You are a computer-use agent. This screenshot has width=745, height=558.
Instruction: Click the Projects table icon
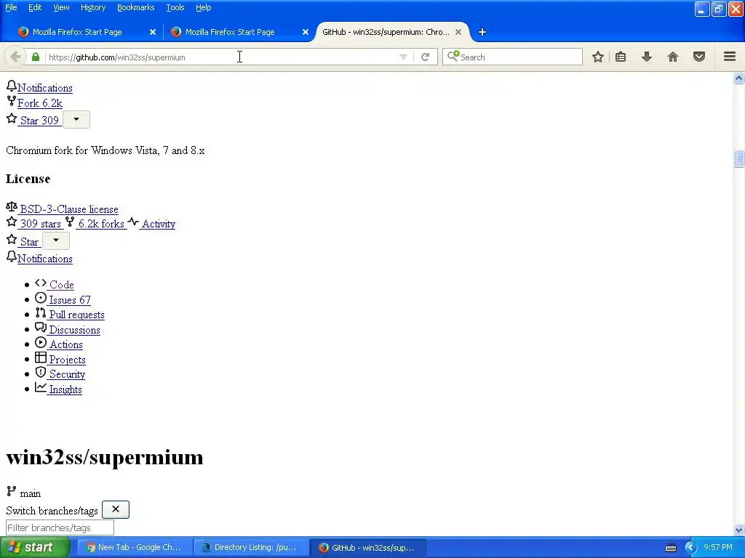tap(41, 357)
